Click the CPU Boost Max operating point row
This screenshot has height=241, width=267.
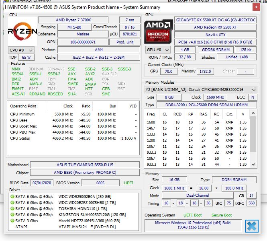73,126
